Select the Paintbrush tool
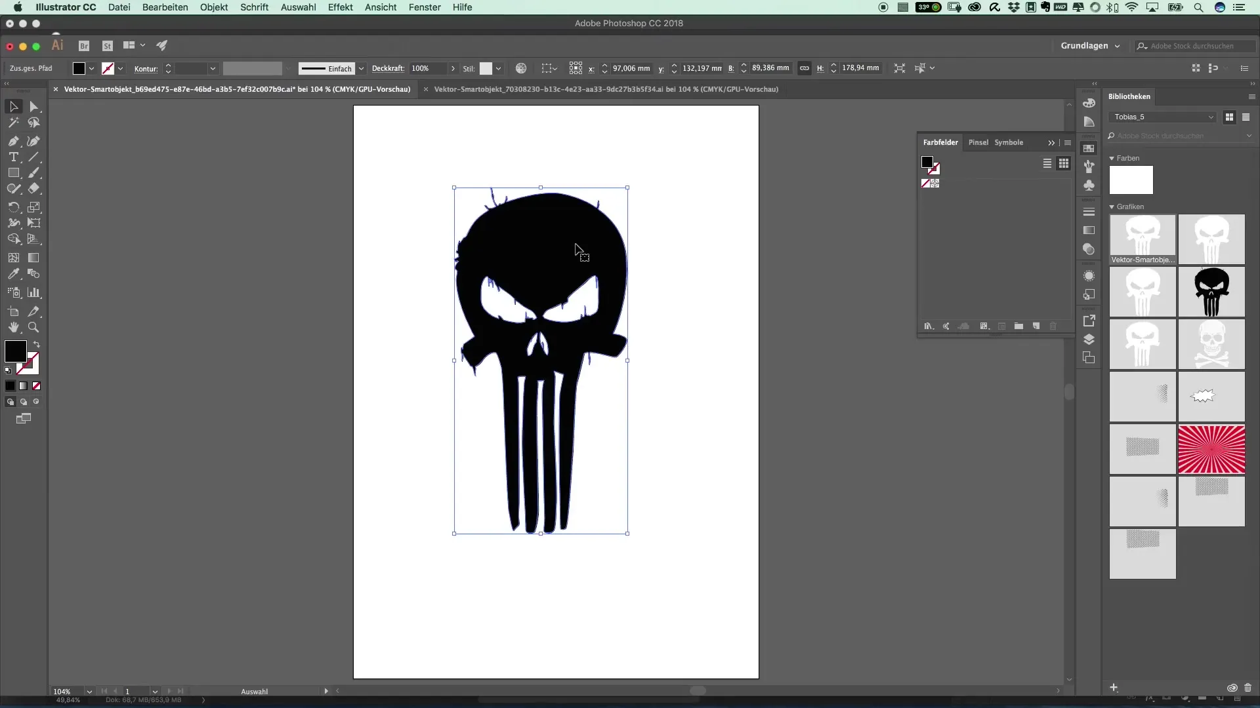1260x708 pixels. 34,173
